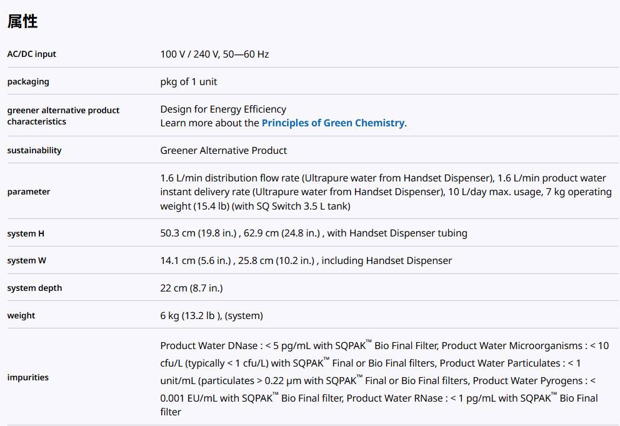Click the 22 cm (8.7 in.) depth value
Image resolution: width=620 pixels, height=426 pixels.
click(191, 288)
